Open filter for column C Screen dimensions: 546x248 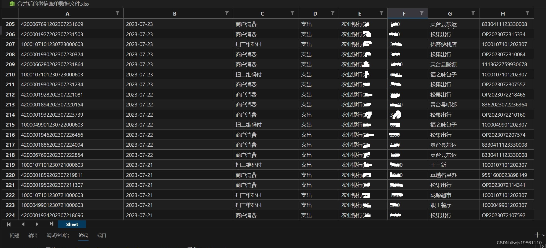tap(292, 13)
